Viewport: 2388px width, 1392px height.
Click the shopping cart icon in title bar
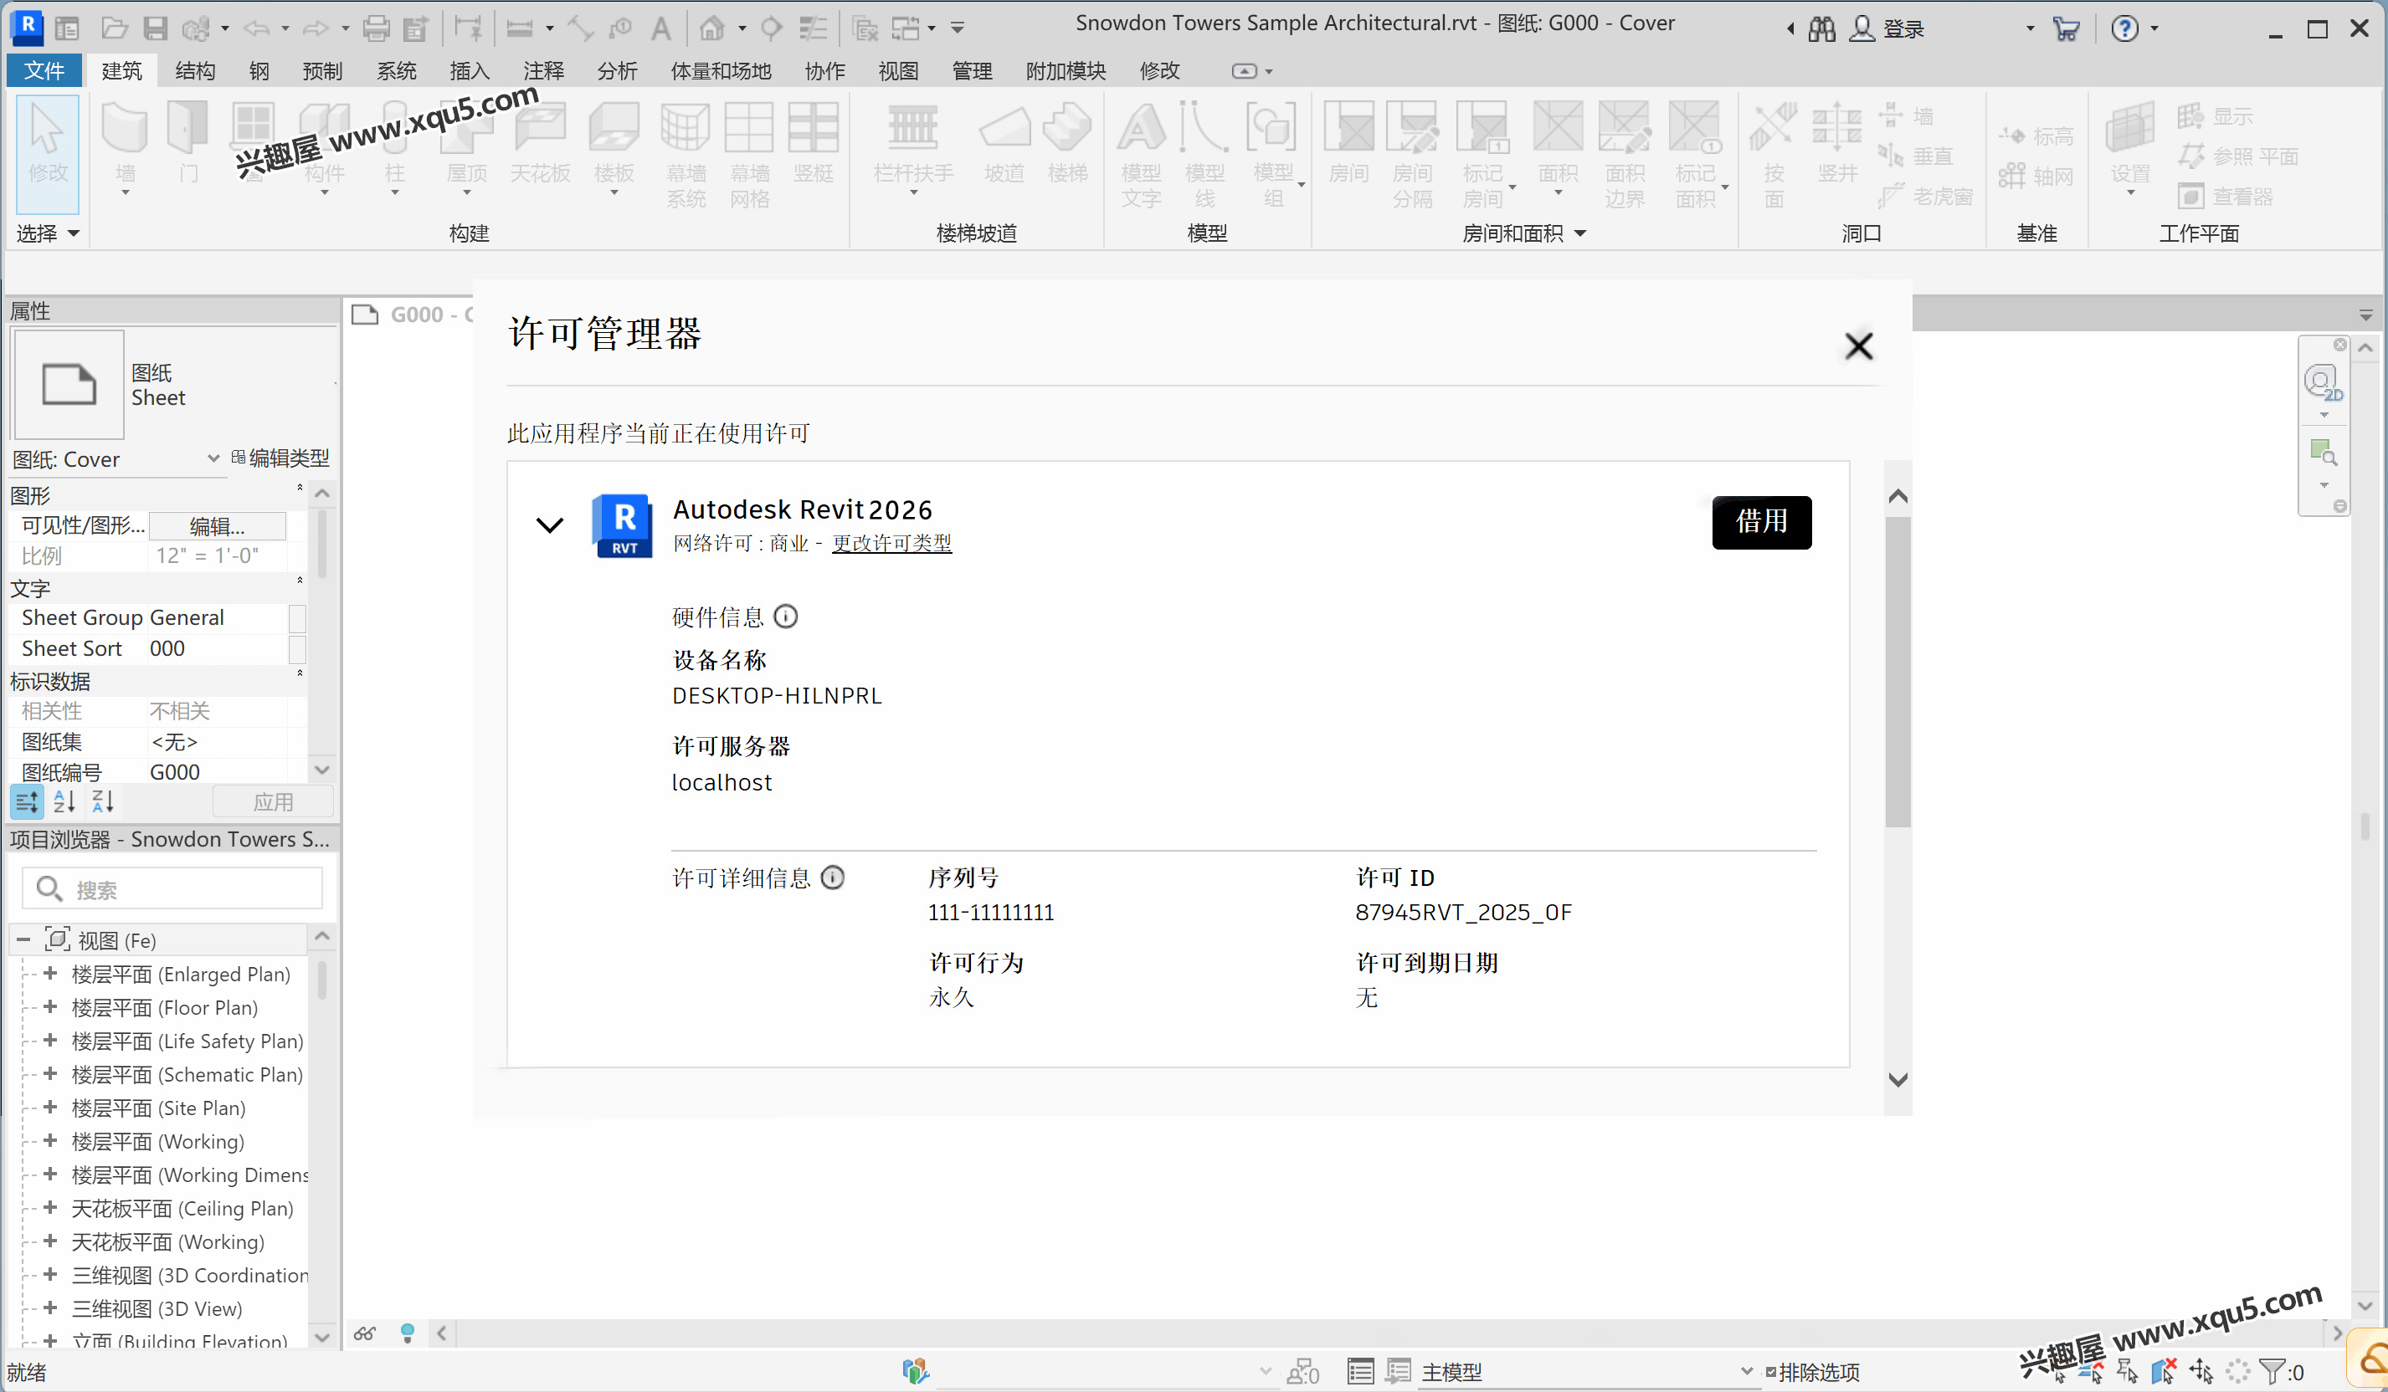[x=2066, y=28]
